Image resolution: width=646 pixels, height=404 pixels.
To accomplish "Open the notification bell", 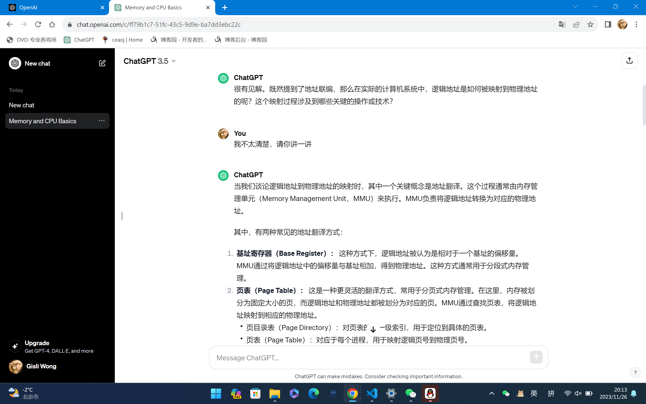I will 634,393.
